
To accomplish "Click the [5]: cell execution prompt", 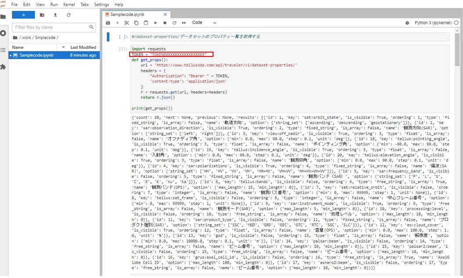I will click(123, 49).
